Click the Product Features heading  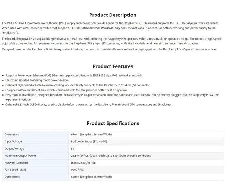[x=112, y=66]
